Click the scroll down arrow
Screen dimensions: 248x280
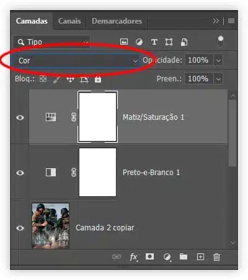[x=232, y=243]
